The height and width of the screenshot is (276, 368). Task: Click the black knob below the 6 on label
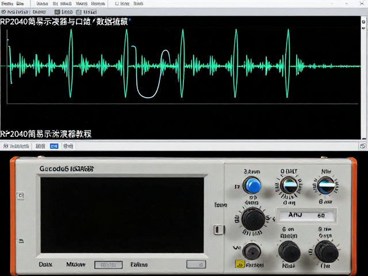click(289, 252)
